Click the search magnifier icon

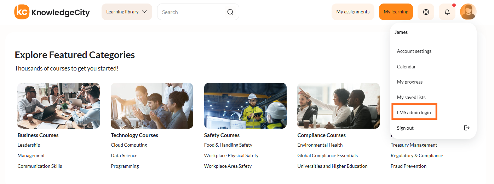point(230,12)
